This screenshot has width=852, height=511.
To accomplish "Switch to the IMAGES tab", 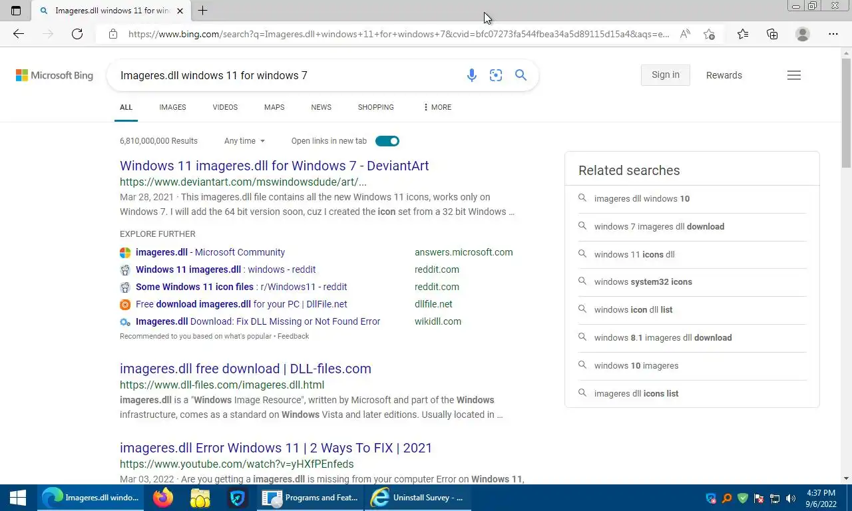I will coord(172,107).
